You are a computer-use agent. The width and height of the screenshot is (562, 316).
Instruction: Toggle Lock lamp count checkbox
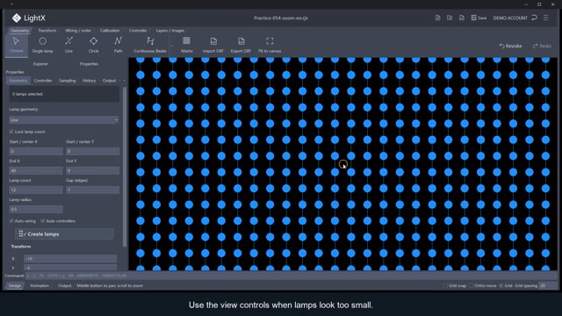[x=11, y=132]
